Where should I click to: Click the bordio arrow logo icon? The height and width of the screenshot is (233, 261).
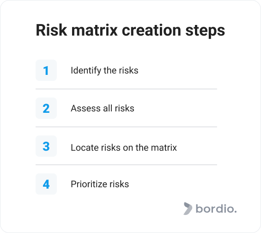(188, 208)
